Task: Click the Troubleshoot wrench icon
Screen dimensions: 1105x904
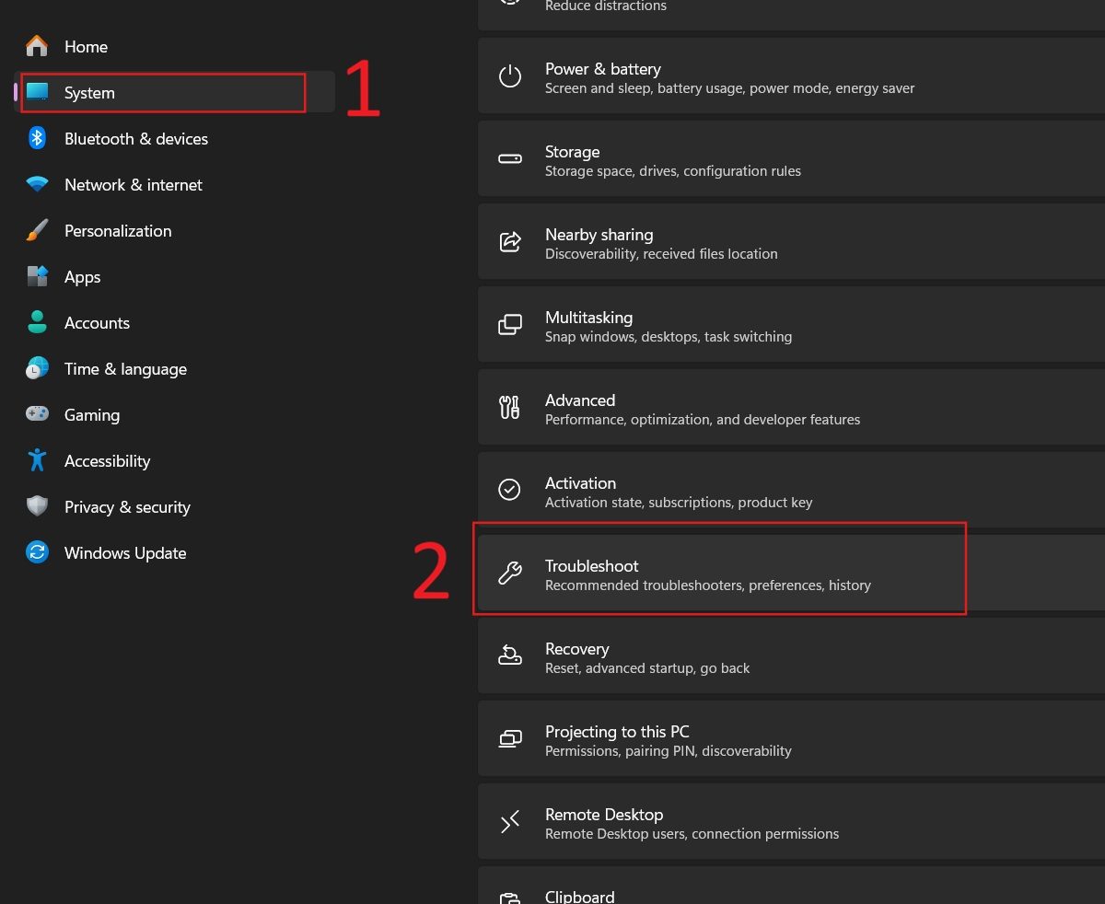Action: click(509, 573)
